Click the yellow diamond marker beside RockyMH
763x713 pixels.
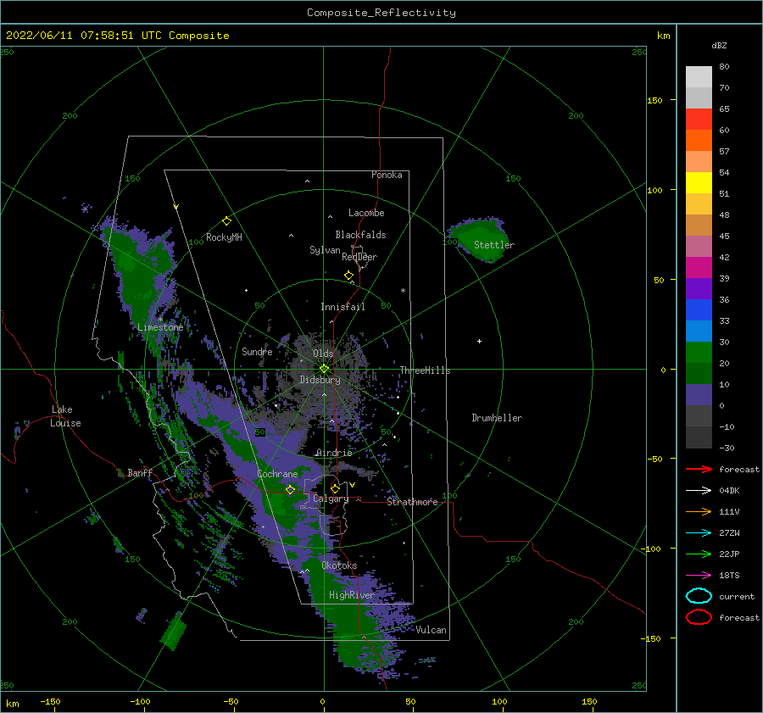pos(226,221)
